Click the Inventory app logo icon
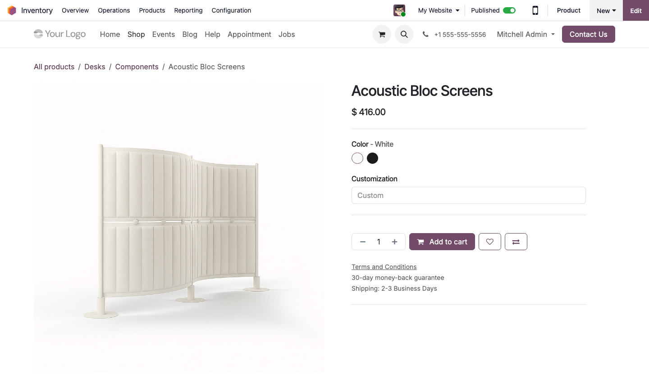 [12, 10]
